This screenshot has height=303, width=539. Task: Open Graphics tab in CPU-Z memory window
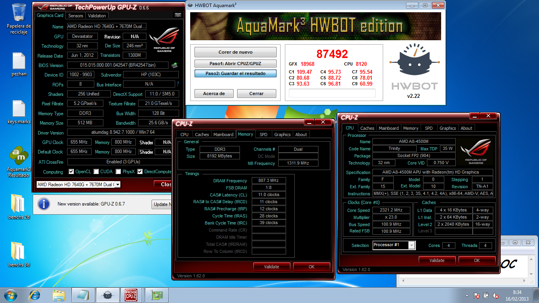tap(283, 135)
